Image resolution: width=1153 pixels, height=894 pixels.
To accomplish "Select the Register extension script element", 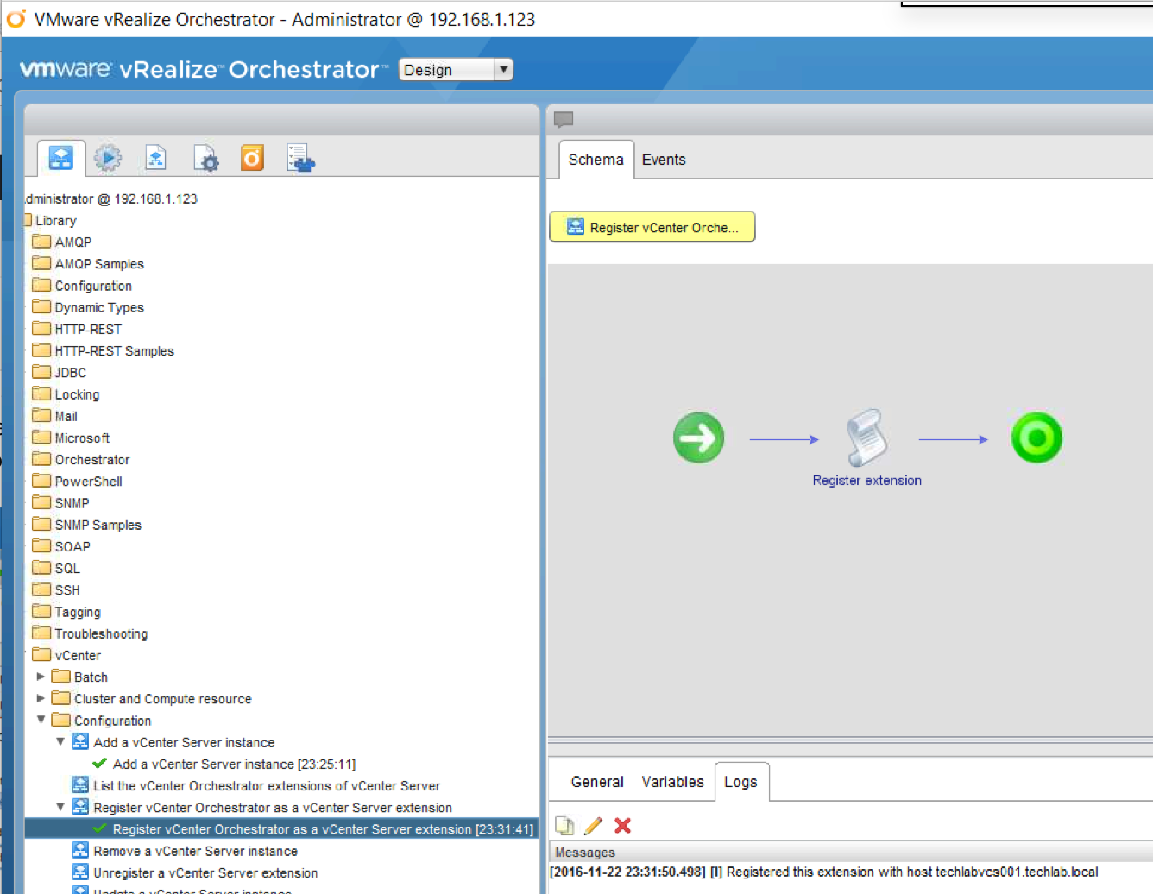I will pos(866,438).
